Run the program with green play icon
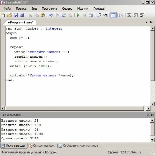This screenshot has width=156, height=156. tap(78, 15)
